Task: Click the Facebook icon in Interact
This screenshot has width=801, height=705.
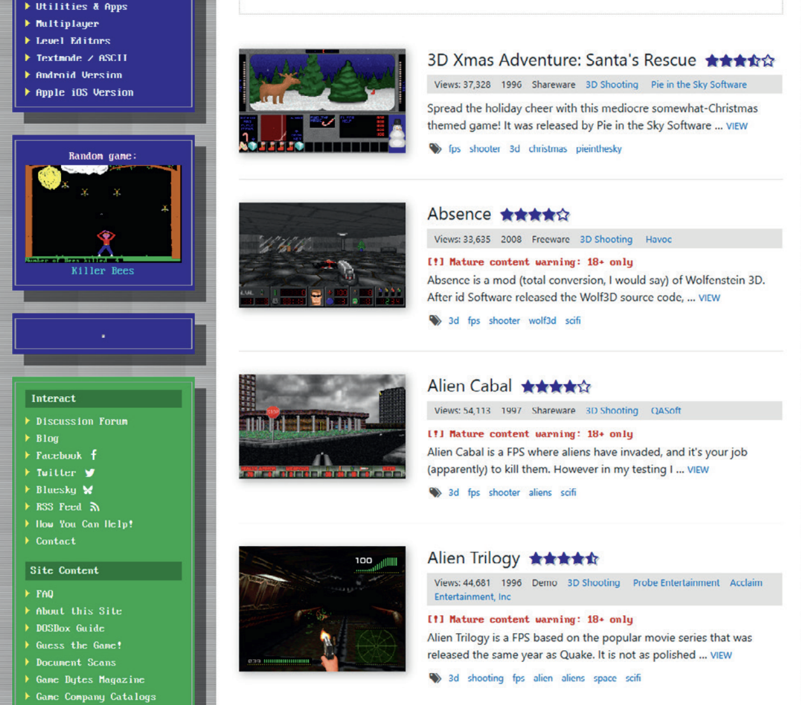Action: click(94, 455)
